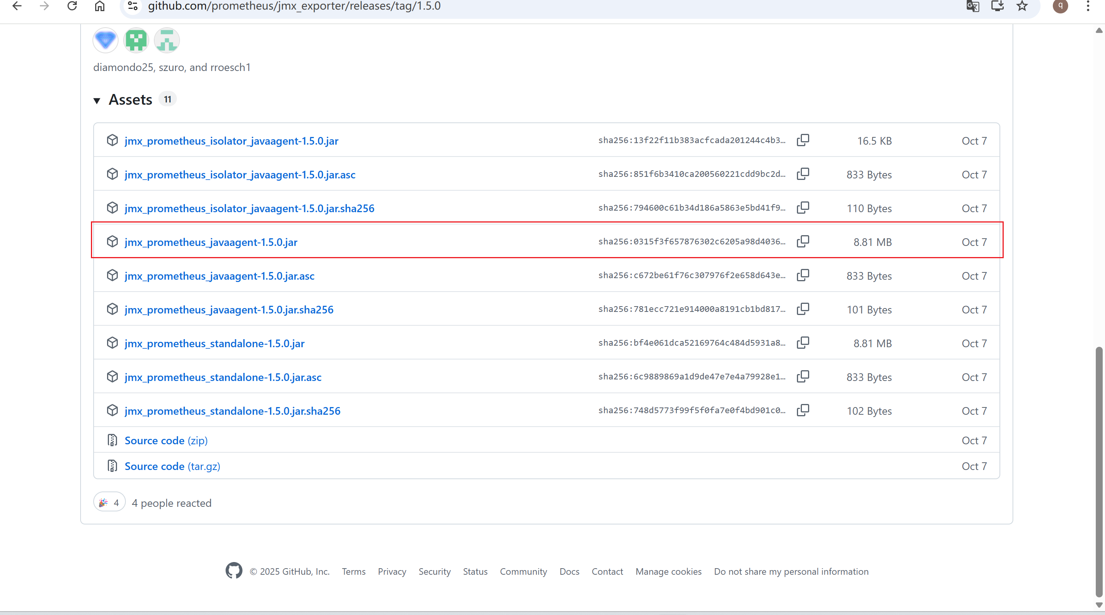Toggle the party popper reaction button

coord(109,503)
